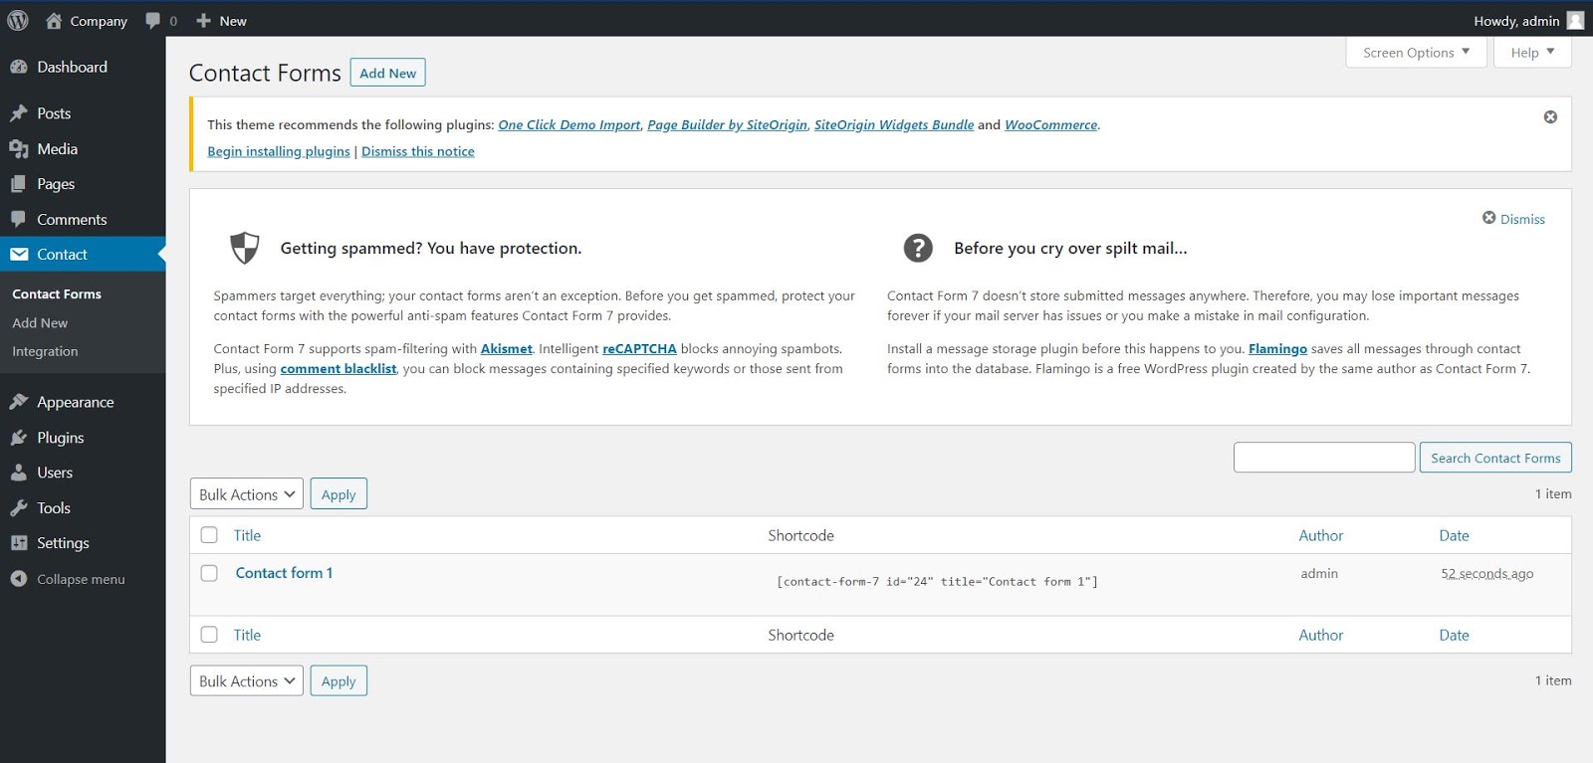
Task: Tick the checkbox for Contact form 1
Action: point(209,573)
